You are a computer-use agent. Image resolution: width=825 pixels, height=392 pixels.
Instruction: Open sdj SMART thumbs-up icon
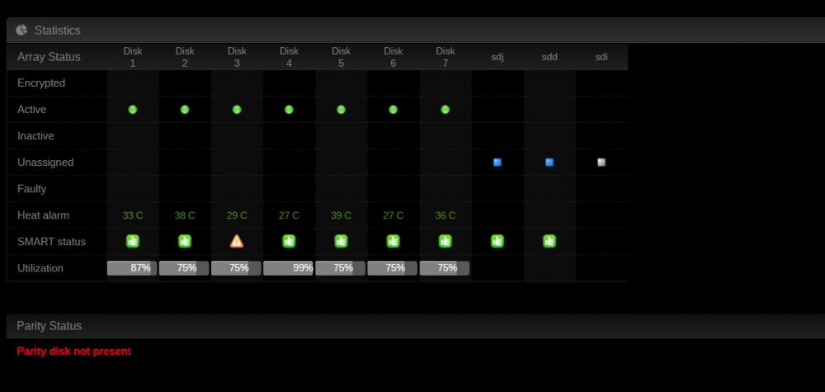497,241
